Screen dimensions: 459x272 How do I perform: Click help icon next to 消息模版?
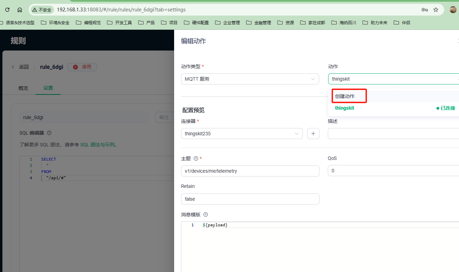click(206, 215)
